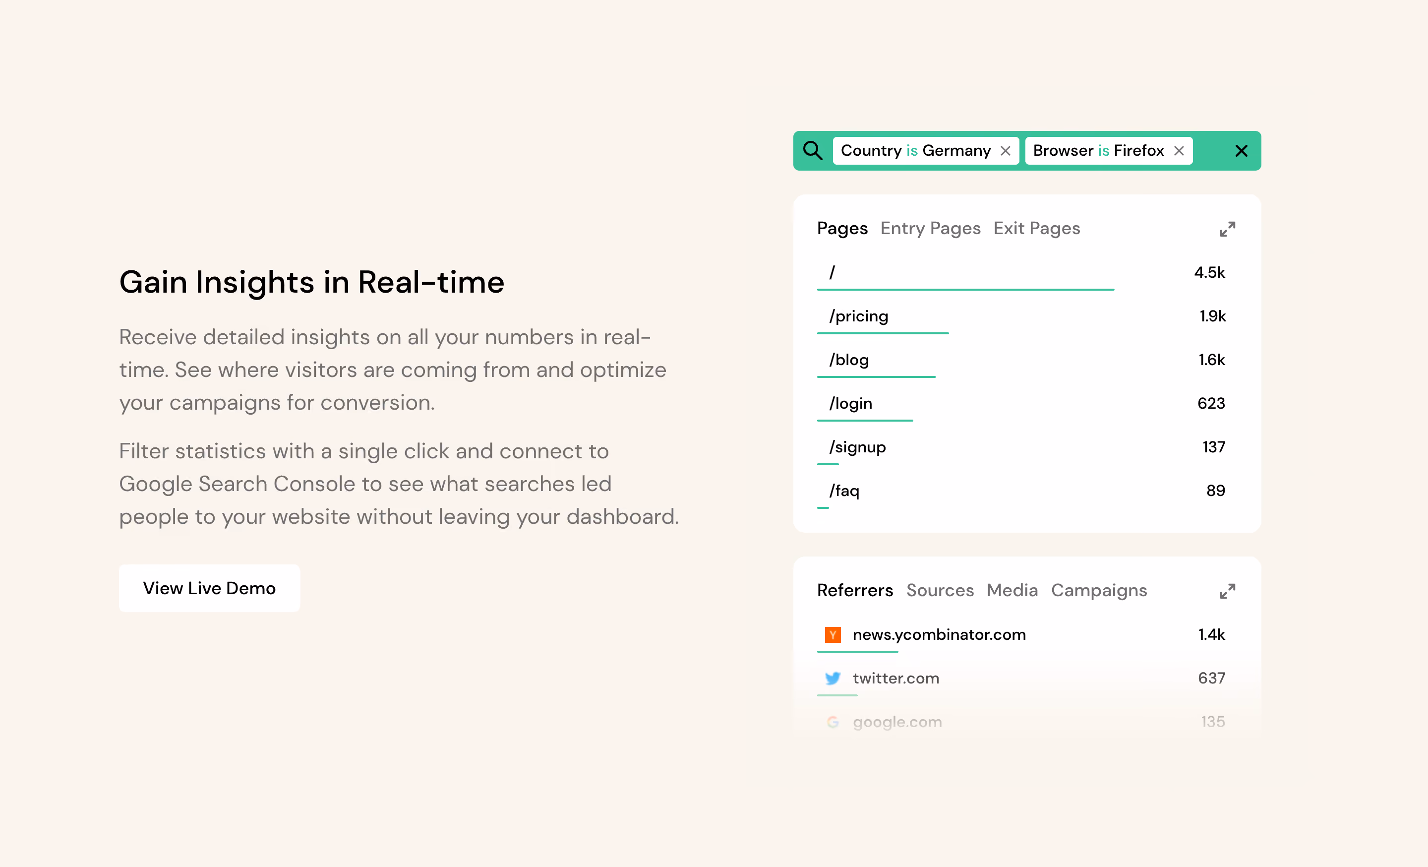Image resolution: width=1428 pixels, height=867 pixels.
Task: Click the news.ycombinator.com referrer
Action: point(939,634)
